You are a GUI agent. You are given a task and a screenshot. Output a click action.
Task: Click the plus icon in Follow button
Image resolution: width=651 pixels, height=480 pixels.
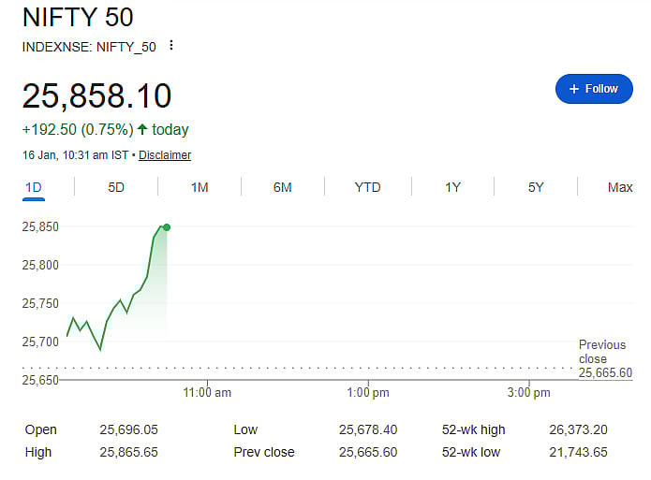click(x=573, y=89)
